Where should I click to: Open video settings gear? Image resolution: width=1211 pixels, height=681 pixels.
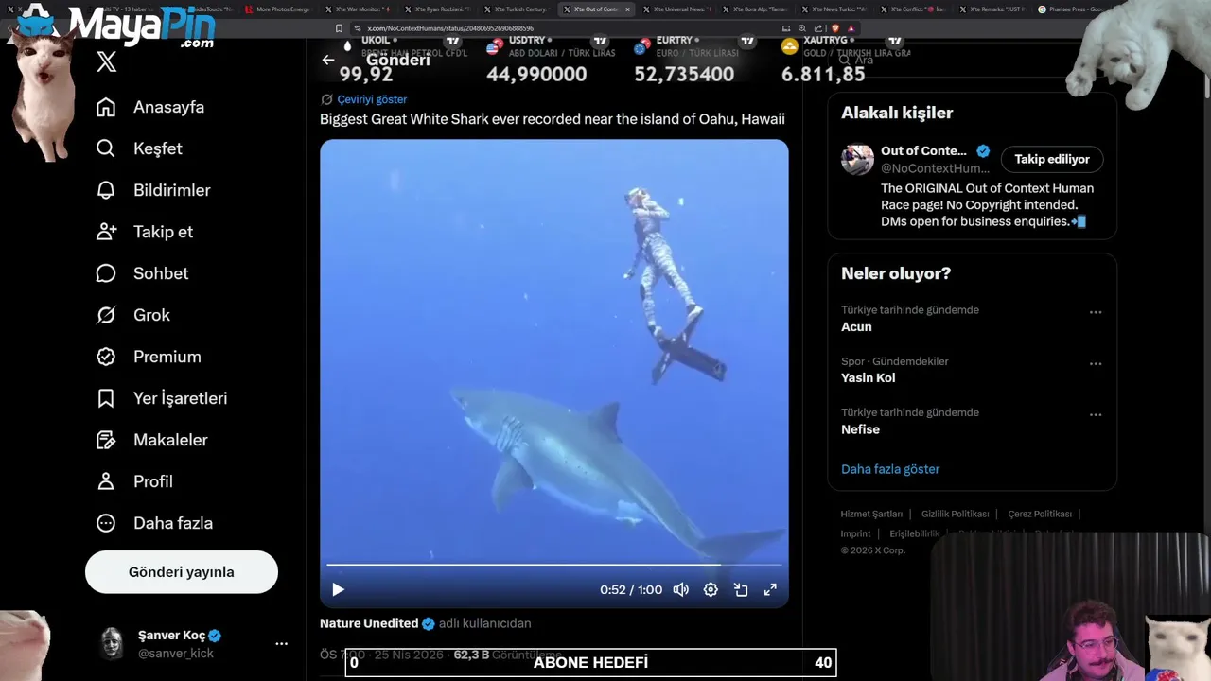tap(711, 589)
